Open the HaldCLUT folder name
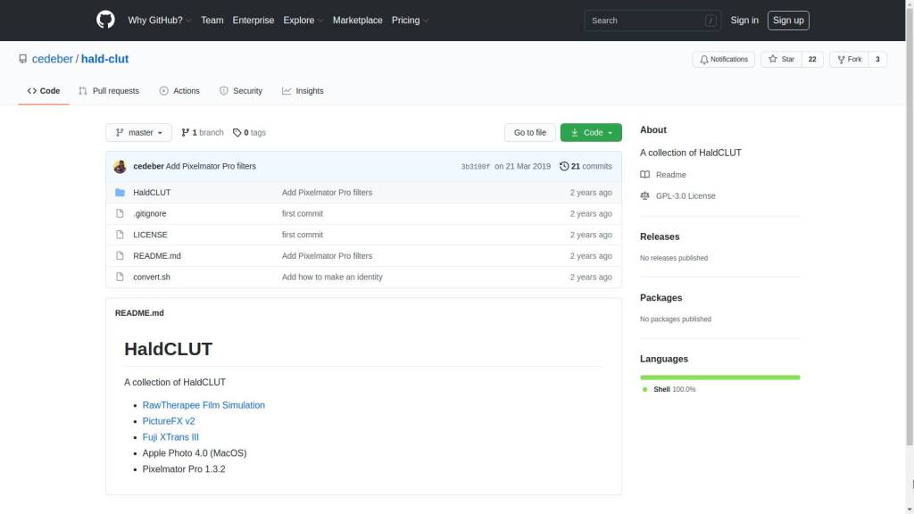The image size is (914, 514). [152, 193]
